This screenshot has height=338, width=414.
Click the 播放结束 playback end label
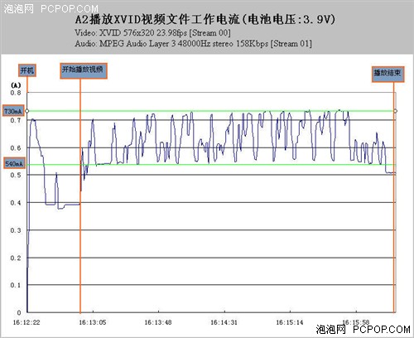tap(388, 74)
